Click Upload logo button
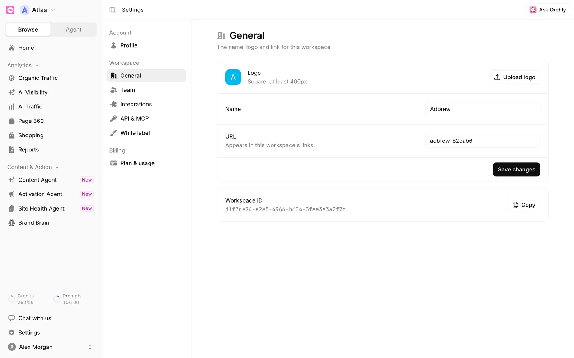This screenshot has width=574, height=358. pos(515,77)
